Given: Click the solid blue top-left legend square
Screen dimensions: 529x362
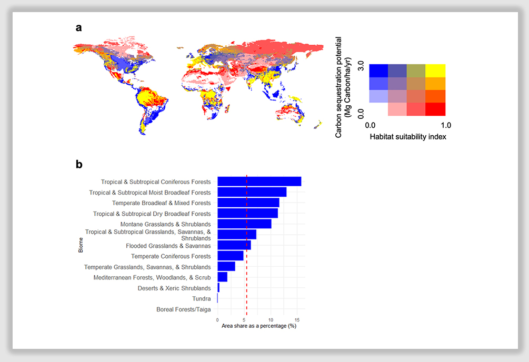Looking at the screenshot, I should (x=378, y=71).
